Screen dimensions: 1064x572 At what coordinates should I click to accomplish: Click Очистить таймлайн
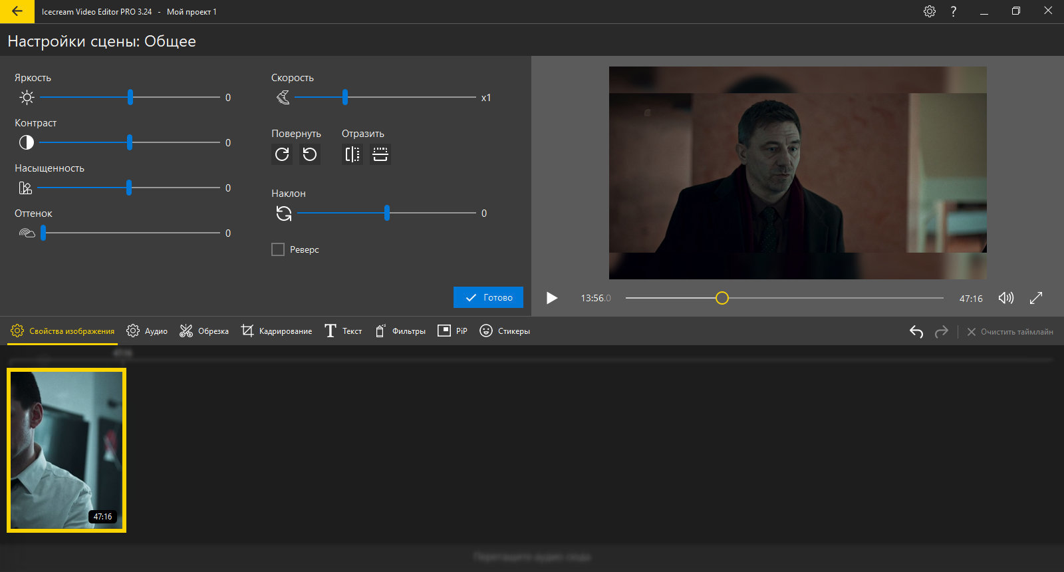(1009, 331)
